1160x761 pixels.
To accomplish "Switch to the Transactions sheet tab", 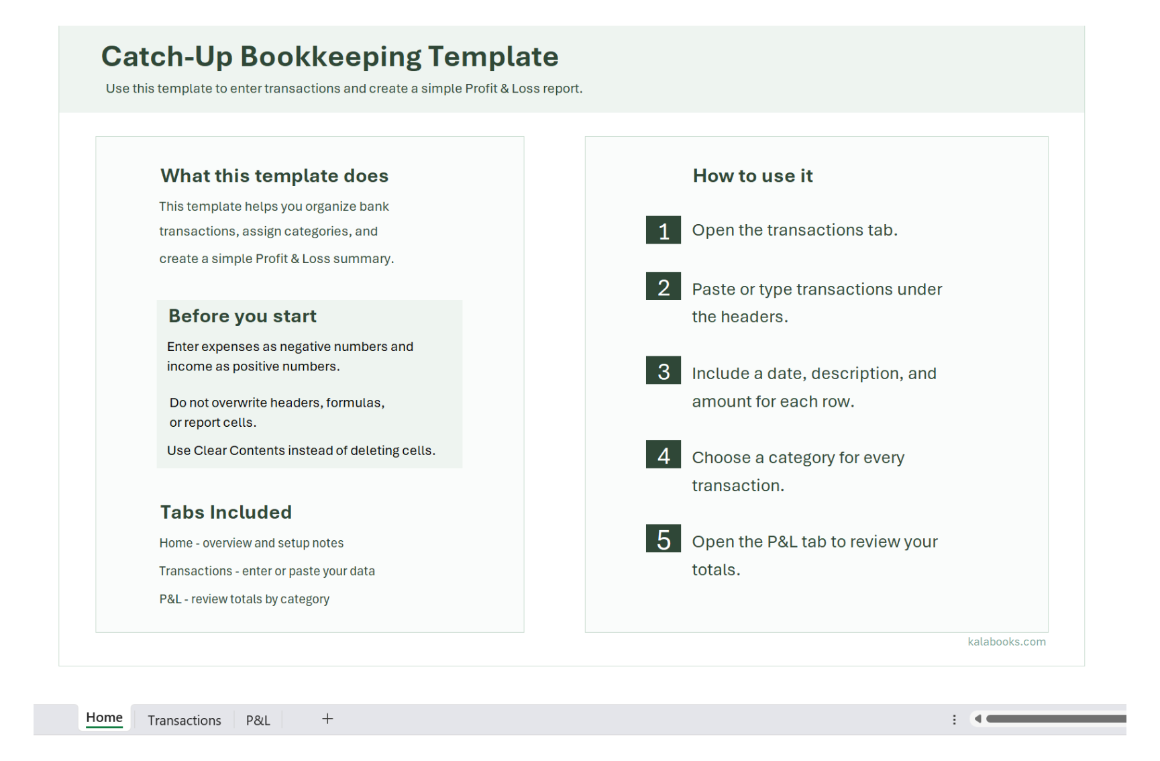I will pyautogui.click(x=184, y=720).
